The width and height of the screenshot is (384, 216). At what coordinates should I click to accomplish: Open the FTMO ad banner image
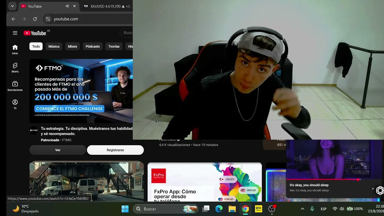pos(81,91)
